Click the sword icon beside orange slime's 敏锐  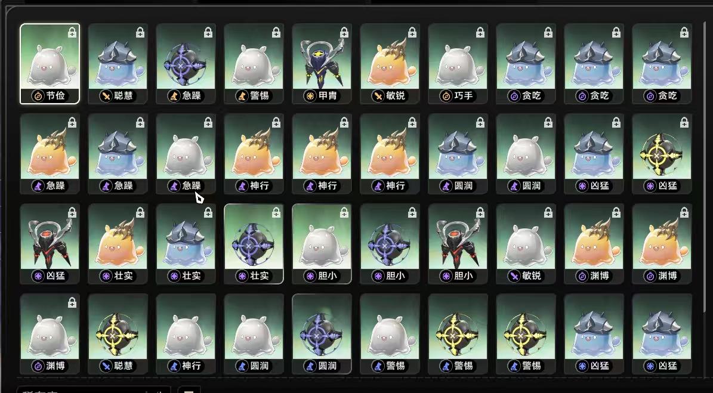click(x=378, y=96)
